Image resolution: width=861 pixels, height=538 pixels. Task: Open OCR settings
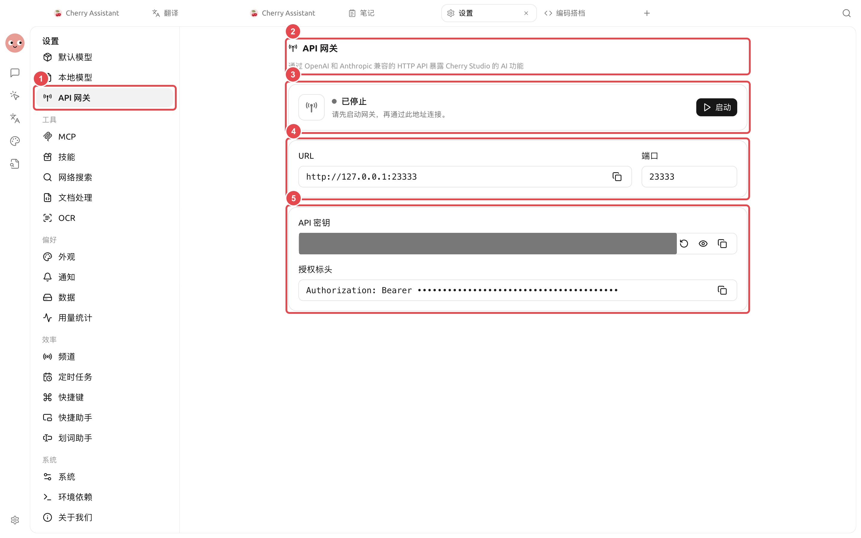click(105, 218)
